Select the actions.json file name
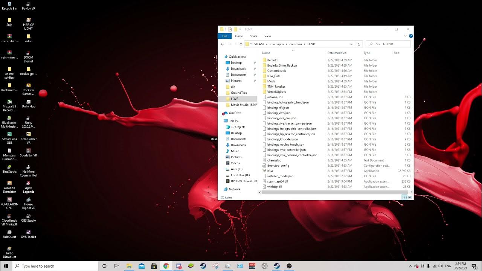This screenshot has width=482, height=271. pos(275,97)
